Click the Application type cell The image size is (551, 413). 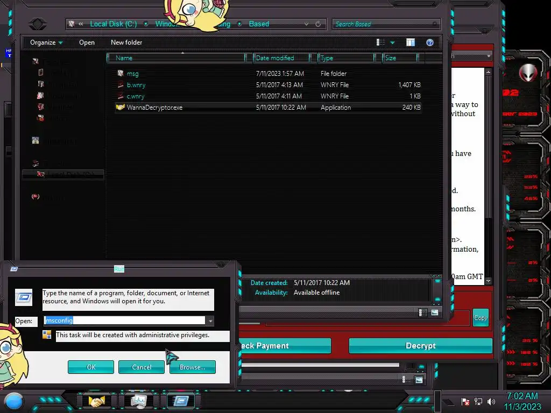tap(336, 108)
